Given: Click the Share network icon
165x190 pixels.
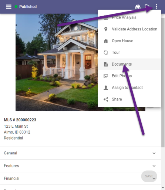Looking at the screenshot, I should pos(106,99).
